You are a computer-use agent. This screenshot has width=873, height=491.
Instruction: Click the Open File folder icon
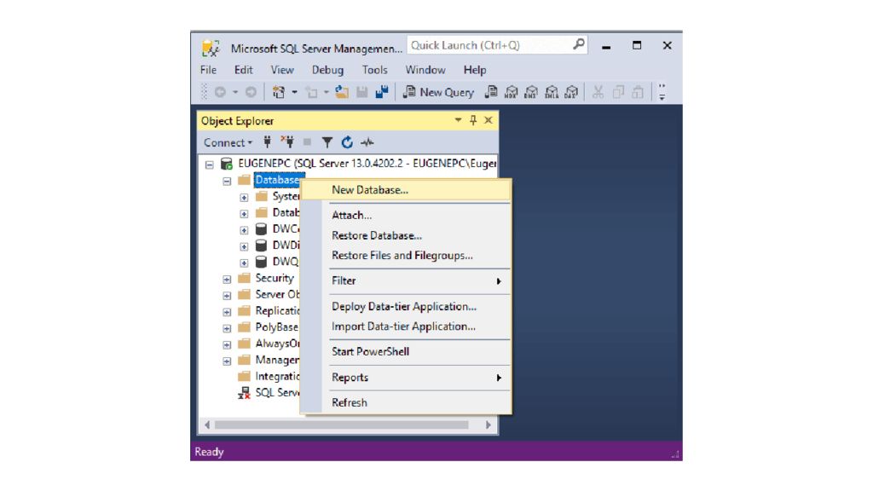(342, 92)
